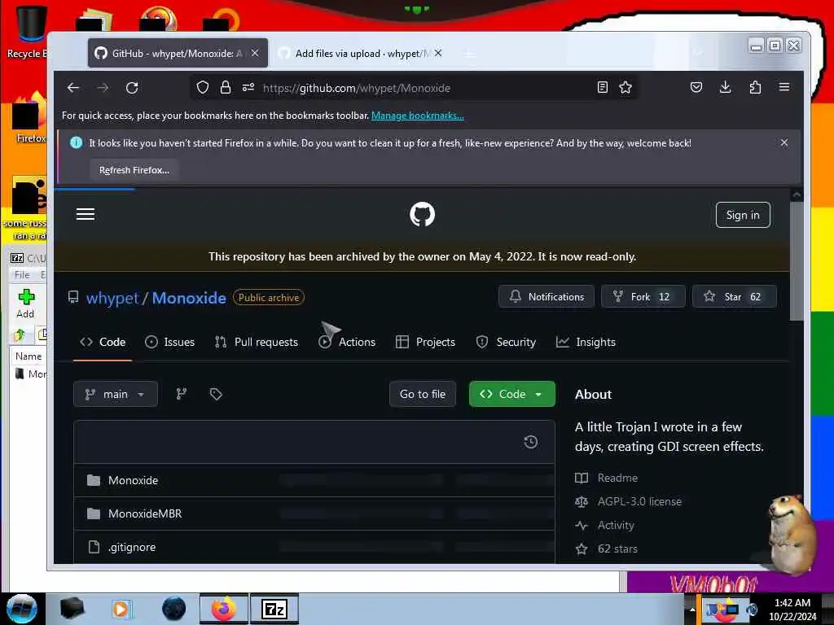Viewport: 834px width, 625px height.
Task: Bookmark this page with star icon
Action: [625, 88]
